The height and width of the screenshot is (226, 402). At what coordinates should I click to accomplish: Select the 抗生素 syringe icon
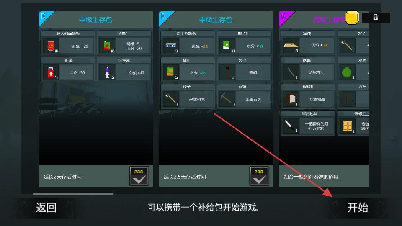pyautogui.click(x=107, y=72)
